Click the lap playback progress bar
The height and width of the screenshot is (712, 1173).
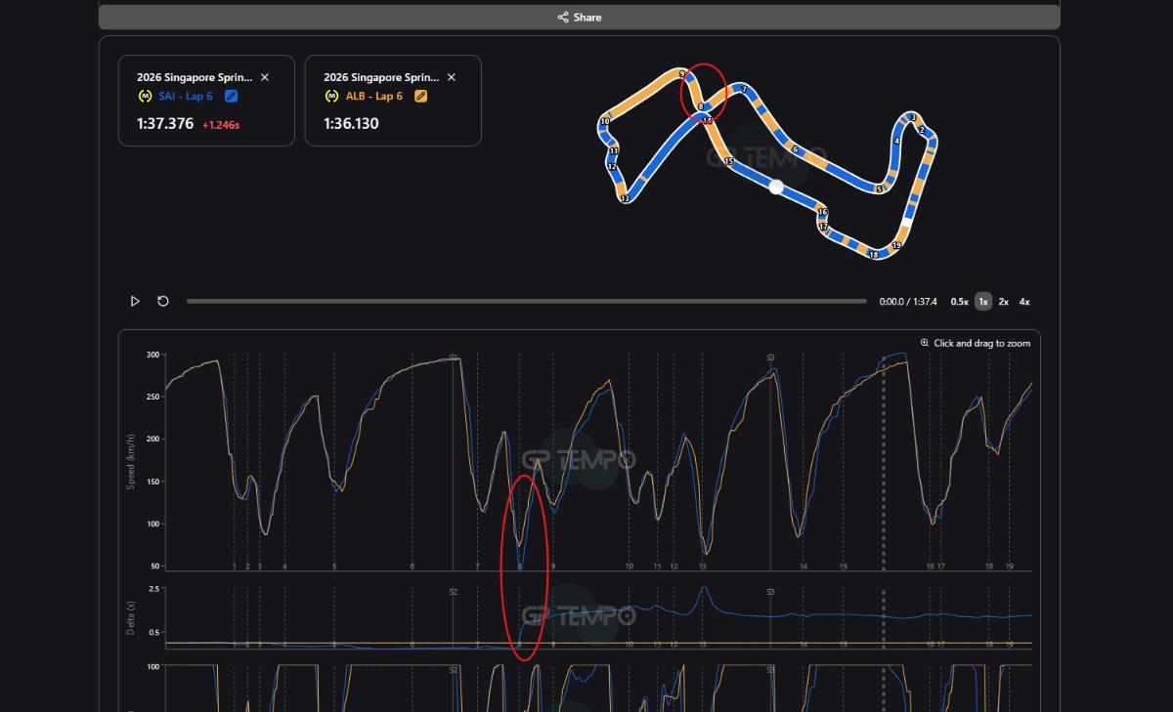click(526, 301)
